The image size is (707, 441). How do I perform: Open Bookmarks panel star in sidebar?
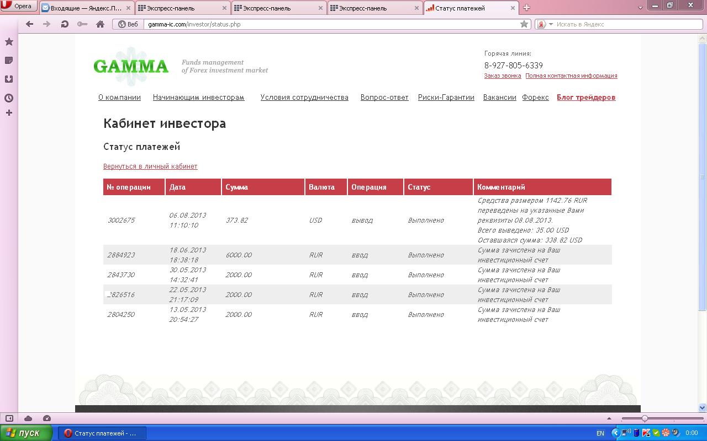pos(9,42)
